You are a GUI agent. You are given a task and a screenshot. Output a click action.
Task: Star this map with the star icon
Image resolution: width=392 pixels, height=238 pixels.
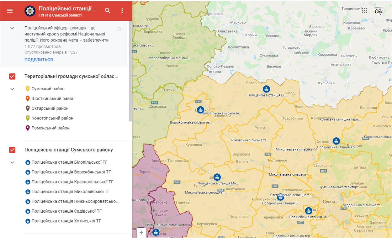(x=119, y=29)
